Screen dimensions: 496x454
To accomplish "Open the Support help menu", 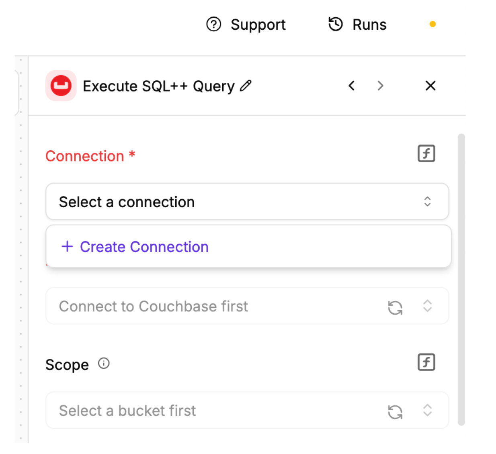I will (258, 25).
